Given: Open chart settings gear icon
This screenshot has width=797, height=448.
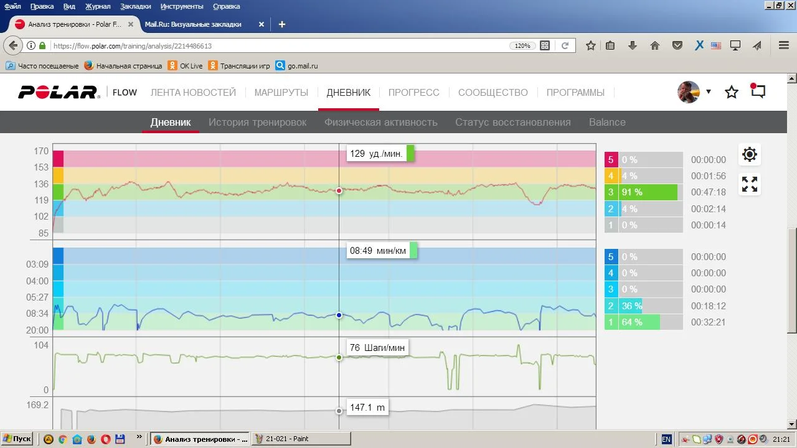Looking at the screenshot, I should coord(750,154).
